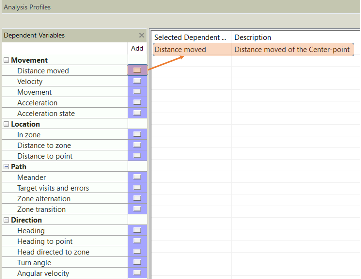Select the Distance moved tree item
The image size is (361, 279).
[43, 71]
